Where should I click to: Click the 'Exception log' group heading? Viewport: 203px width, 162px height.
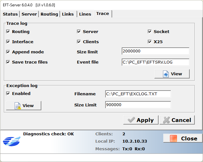click(x=22, y=85)
